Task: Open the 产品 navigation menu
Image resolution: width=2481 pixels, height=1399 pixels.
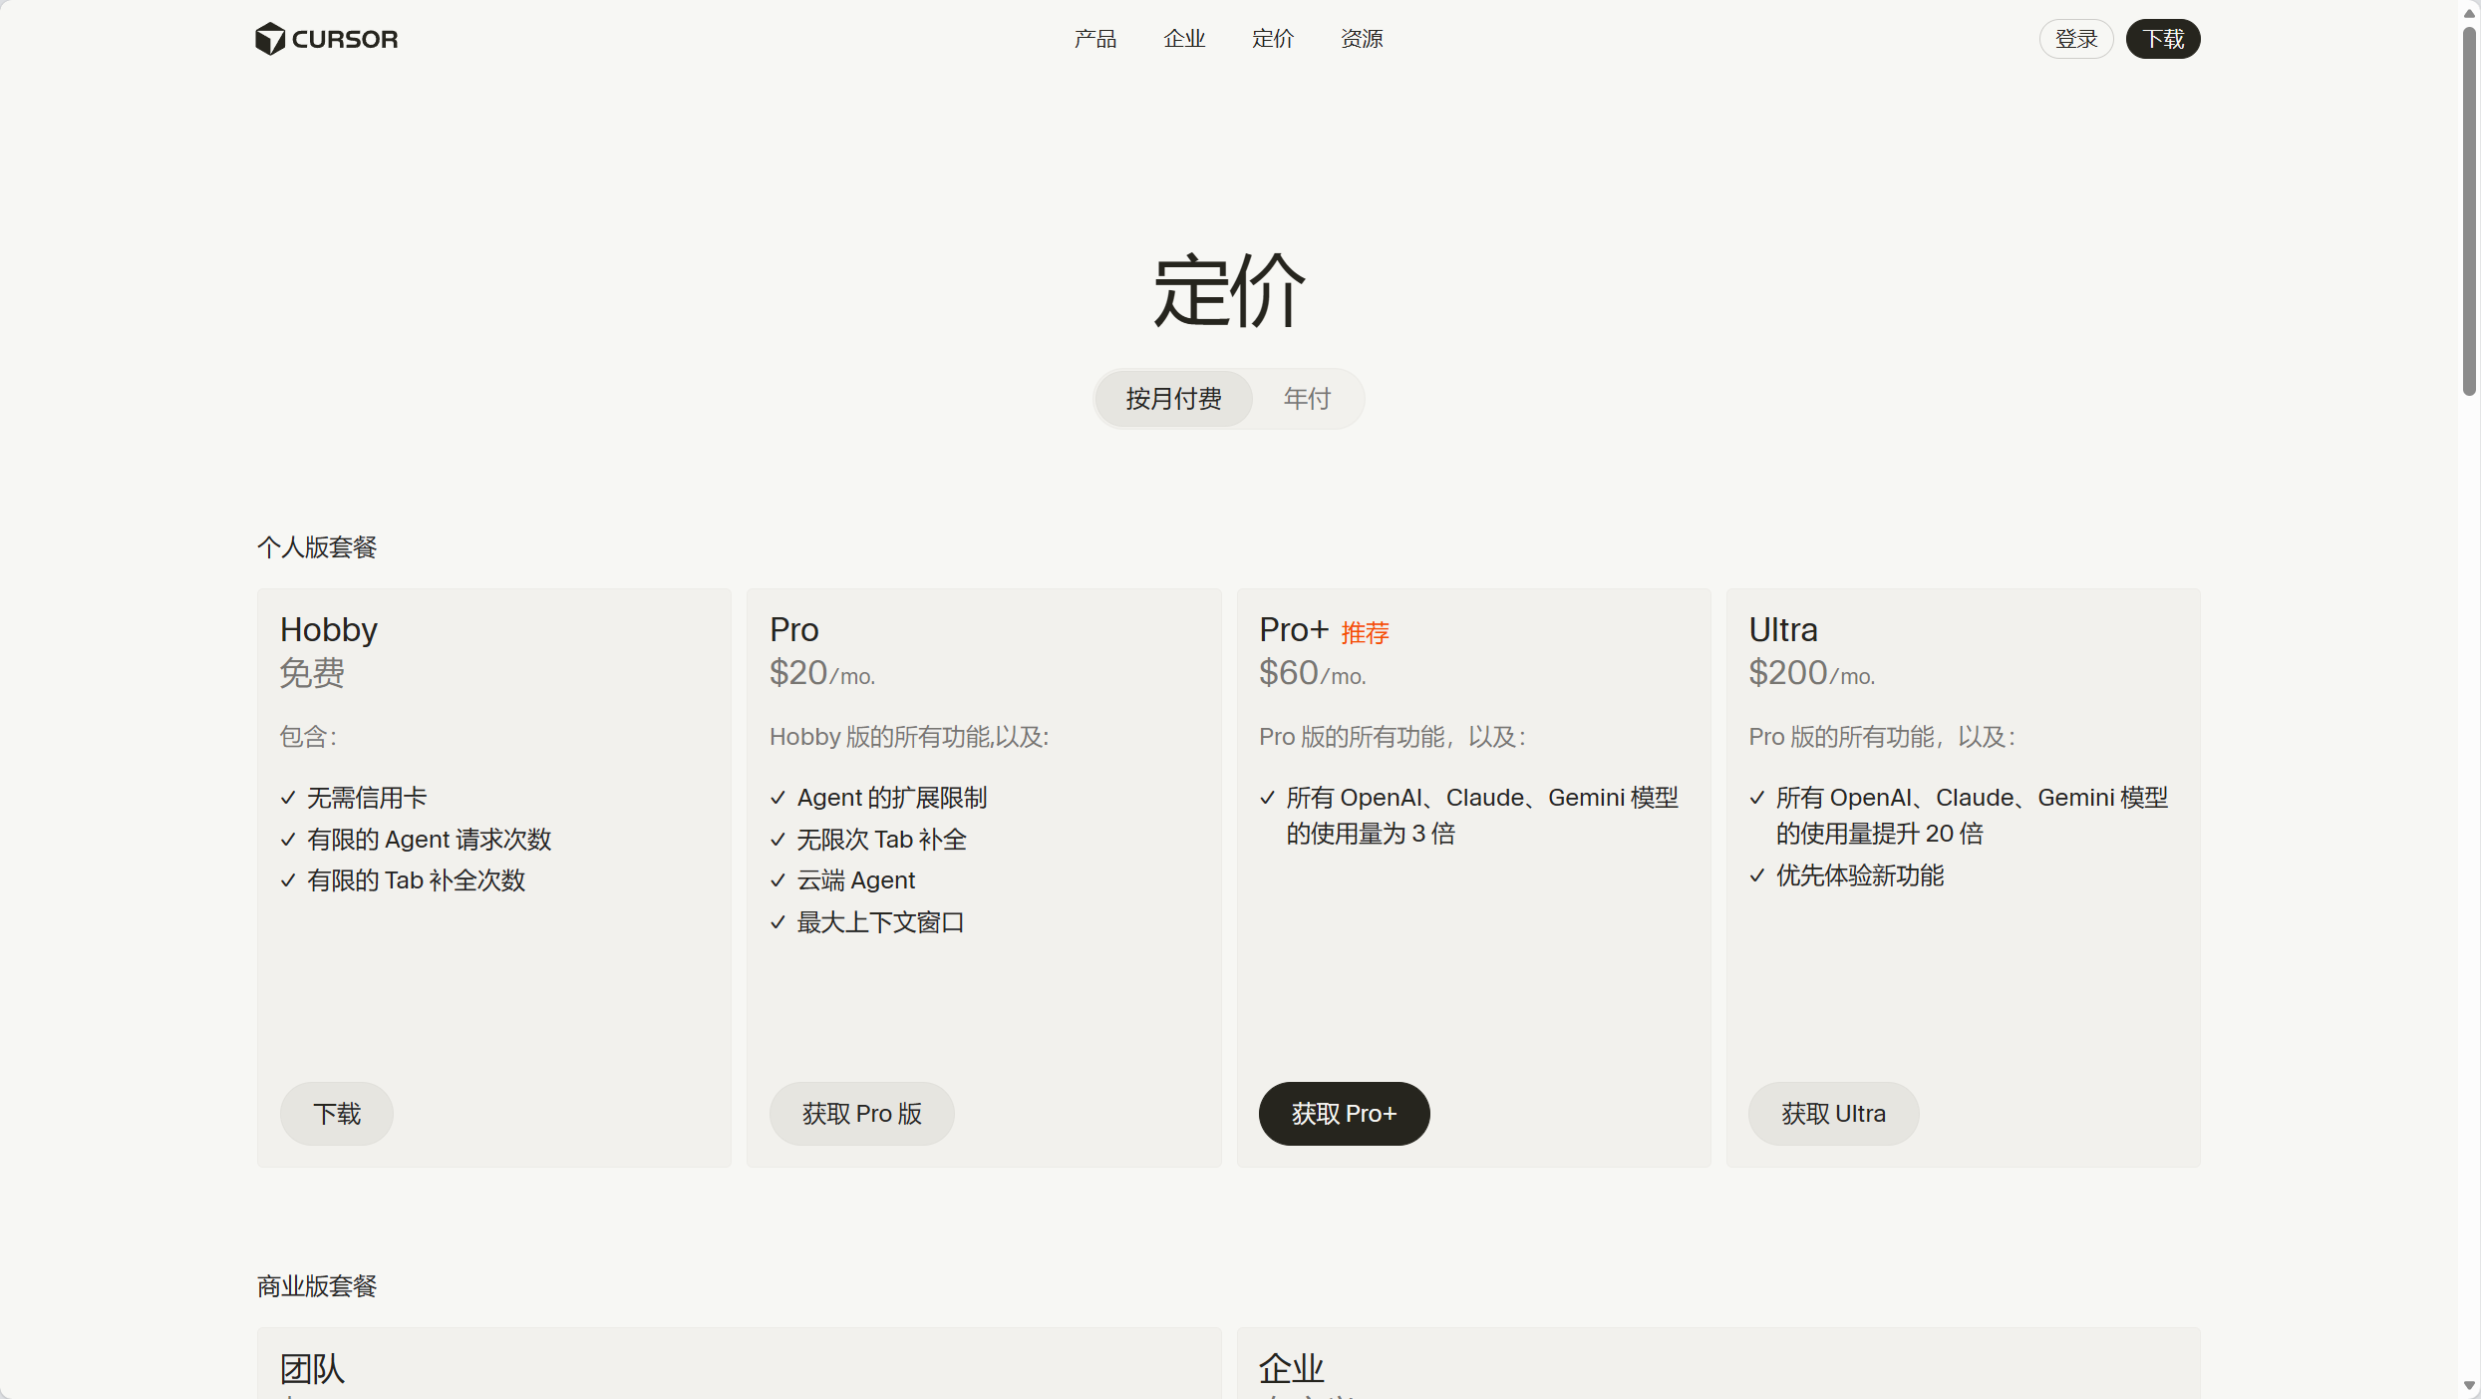Action: click(1094, 39)
